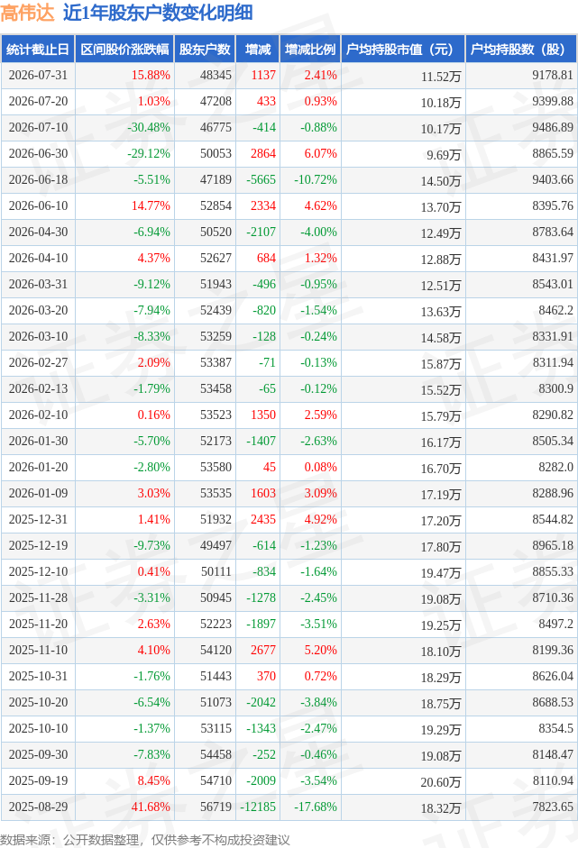Viewport: 578px width, 848px height.
Task: Select shareholder count 48345 cell
Action: (216, 75)
